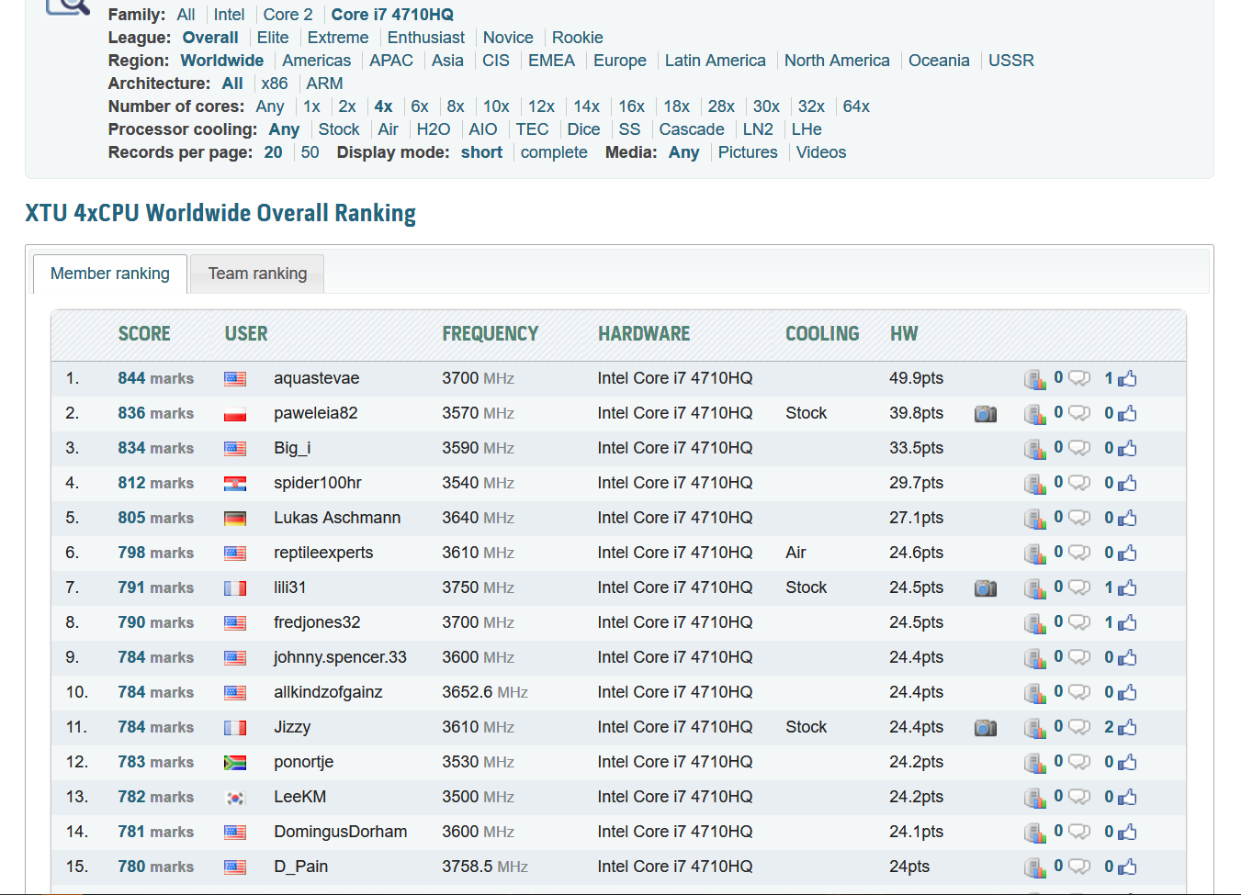This screenshot has height=895, width=1241.
Task: Filter league by Enthusiast
Action: pyautogui.click(x=425, y=38)
